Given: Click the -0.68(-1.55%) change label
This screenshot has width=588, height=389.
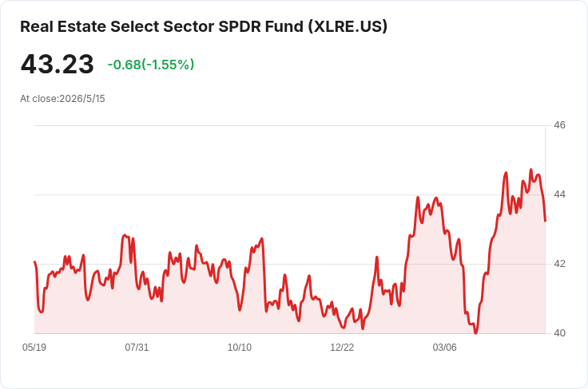Looking at the screenshot, I should (151, 65).
